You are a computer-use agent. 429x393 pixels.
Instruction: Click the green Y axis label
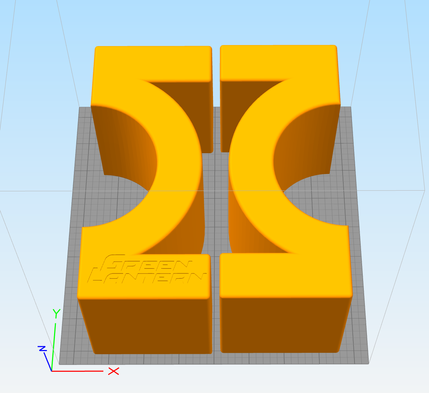57,313
